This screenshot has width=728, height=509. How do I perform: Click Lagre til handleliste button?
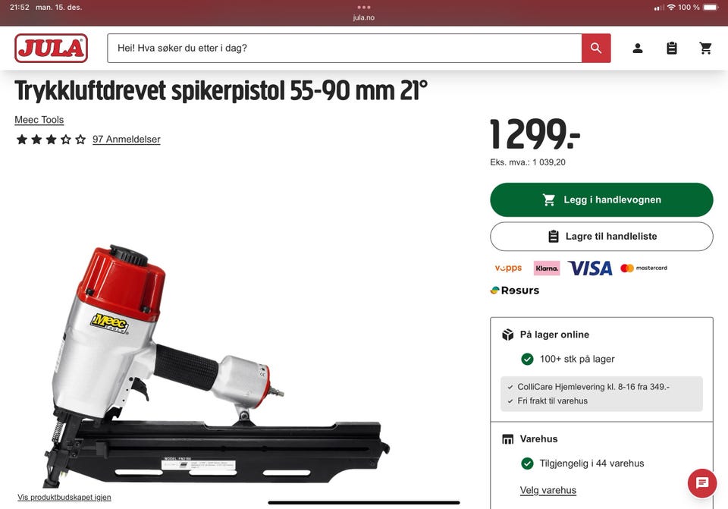(601, 237)
